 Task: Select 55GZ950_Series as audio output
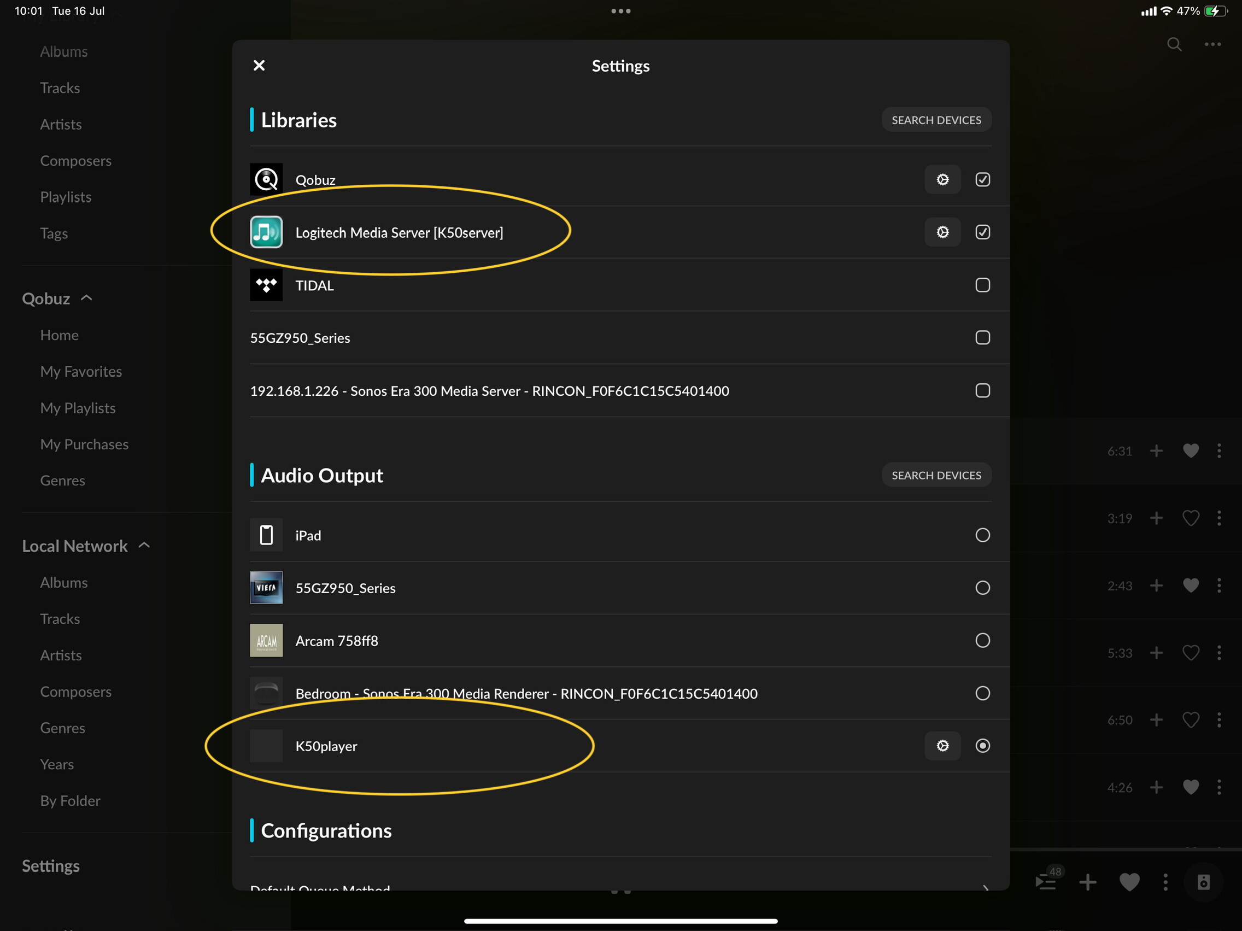point(982,588)
